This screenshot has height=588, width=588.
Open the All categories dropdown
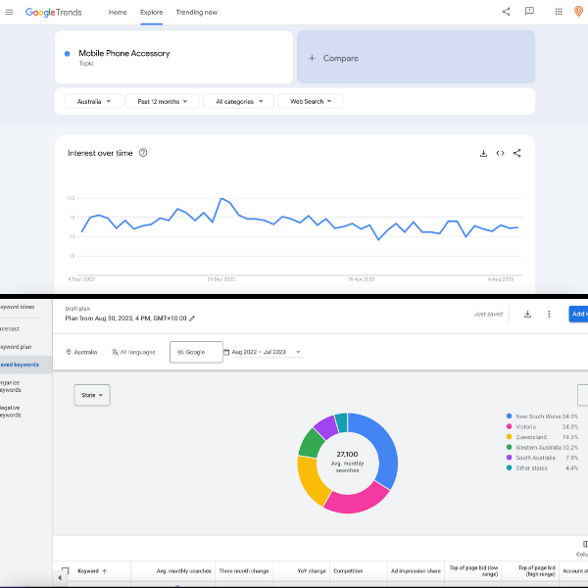[x=238, y=101]
